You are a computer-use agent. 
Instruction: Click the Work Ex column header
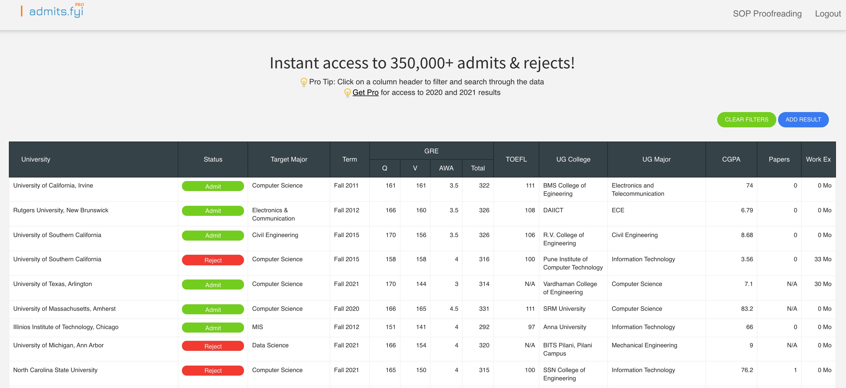pyautogui.click(x=818, y=159)
